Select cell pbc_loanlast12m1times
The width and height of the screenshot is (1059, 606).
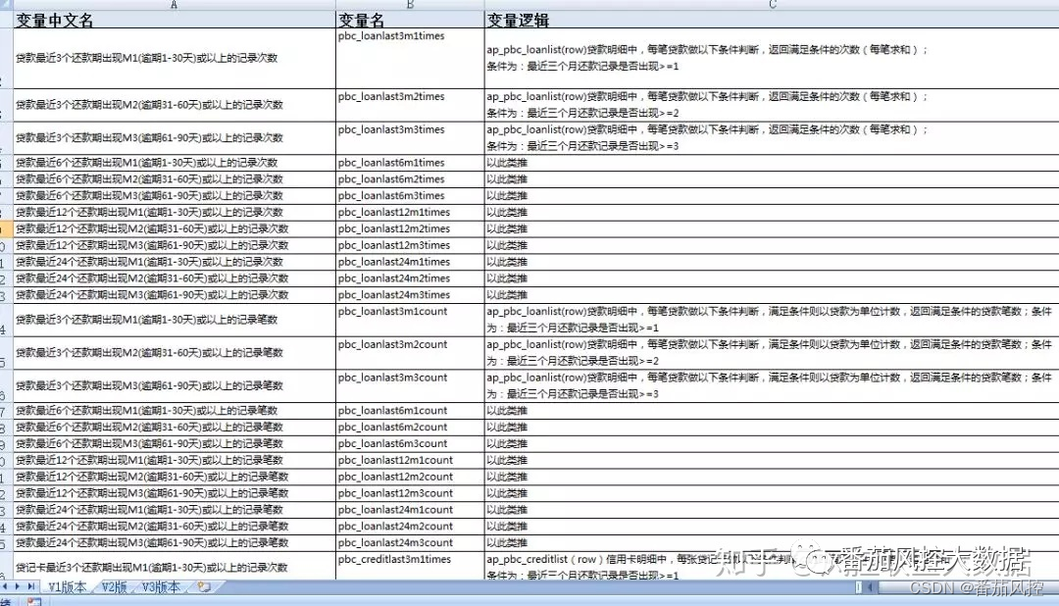pos(410,212)
